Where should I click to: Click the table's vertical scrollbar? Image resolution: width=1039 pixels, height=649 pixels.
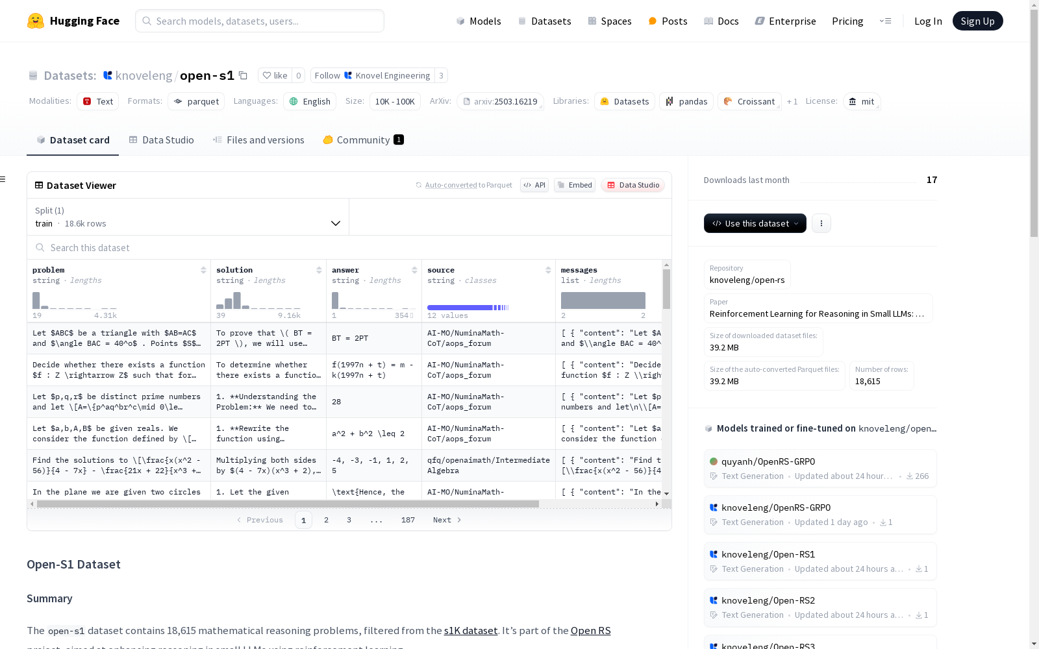[x=666, y=289]
